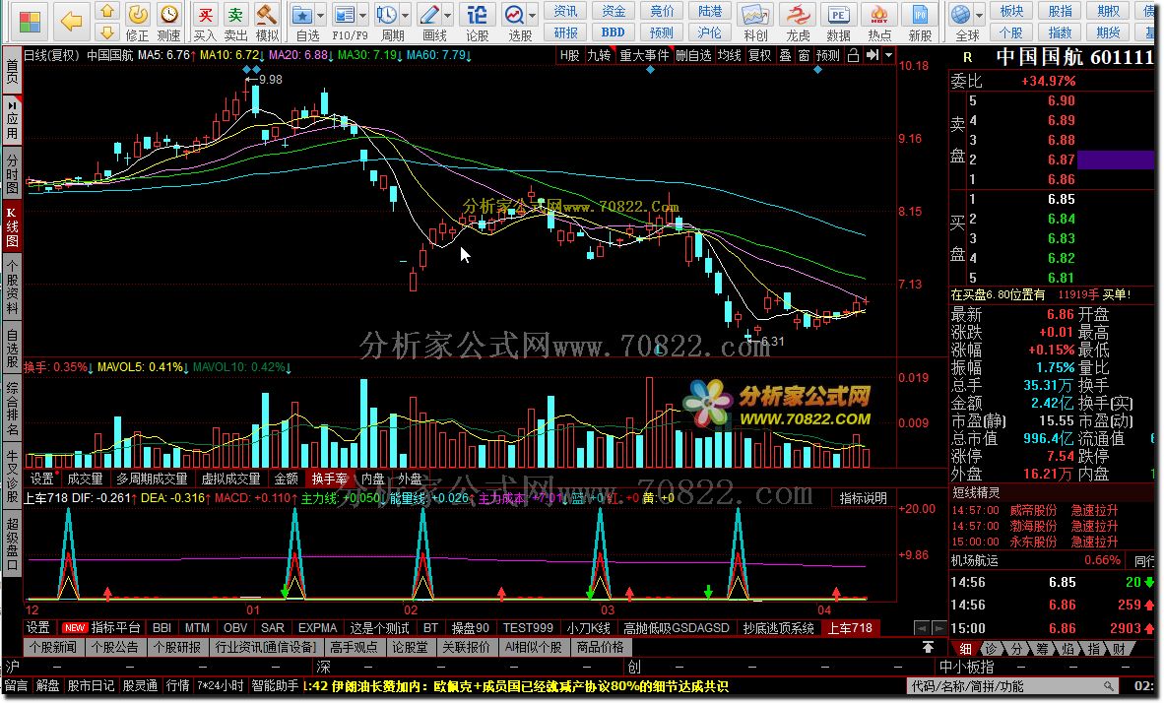Click the scroll-to-top arrow icon near news tabs

[928, 647]
